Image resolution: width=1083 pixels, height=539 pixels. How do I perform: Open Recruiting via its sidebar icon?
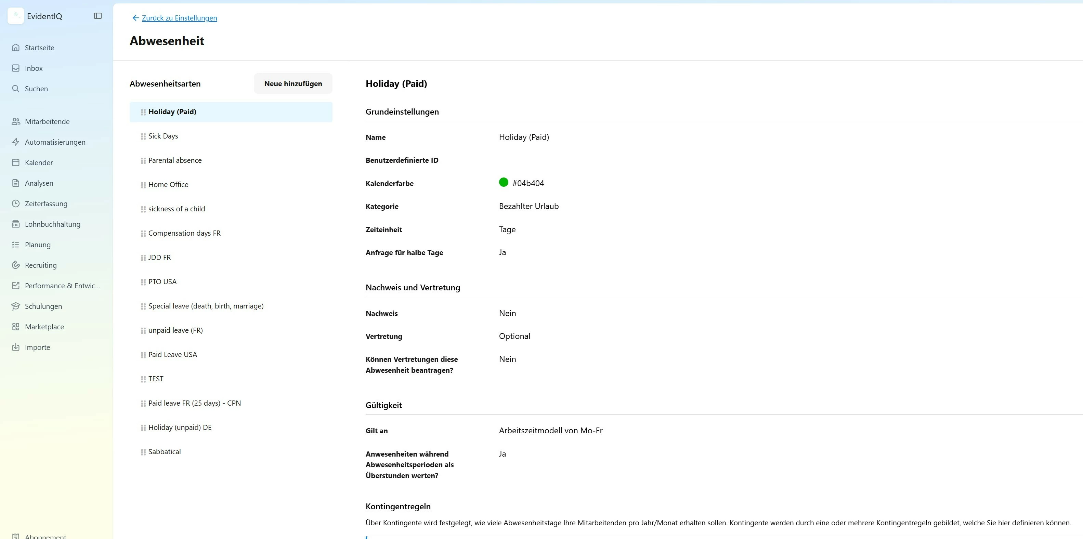15,265
